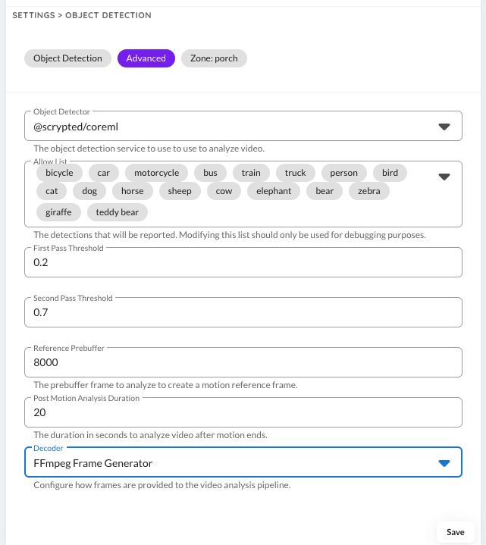The width and height of the screenshot is (486, 545).
Task: Edit the Reference Prebuffer value
Action: (243, 362)
